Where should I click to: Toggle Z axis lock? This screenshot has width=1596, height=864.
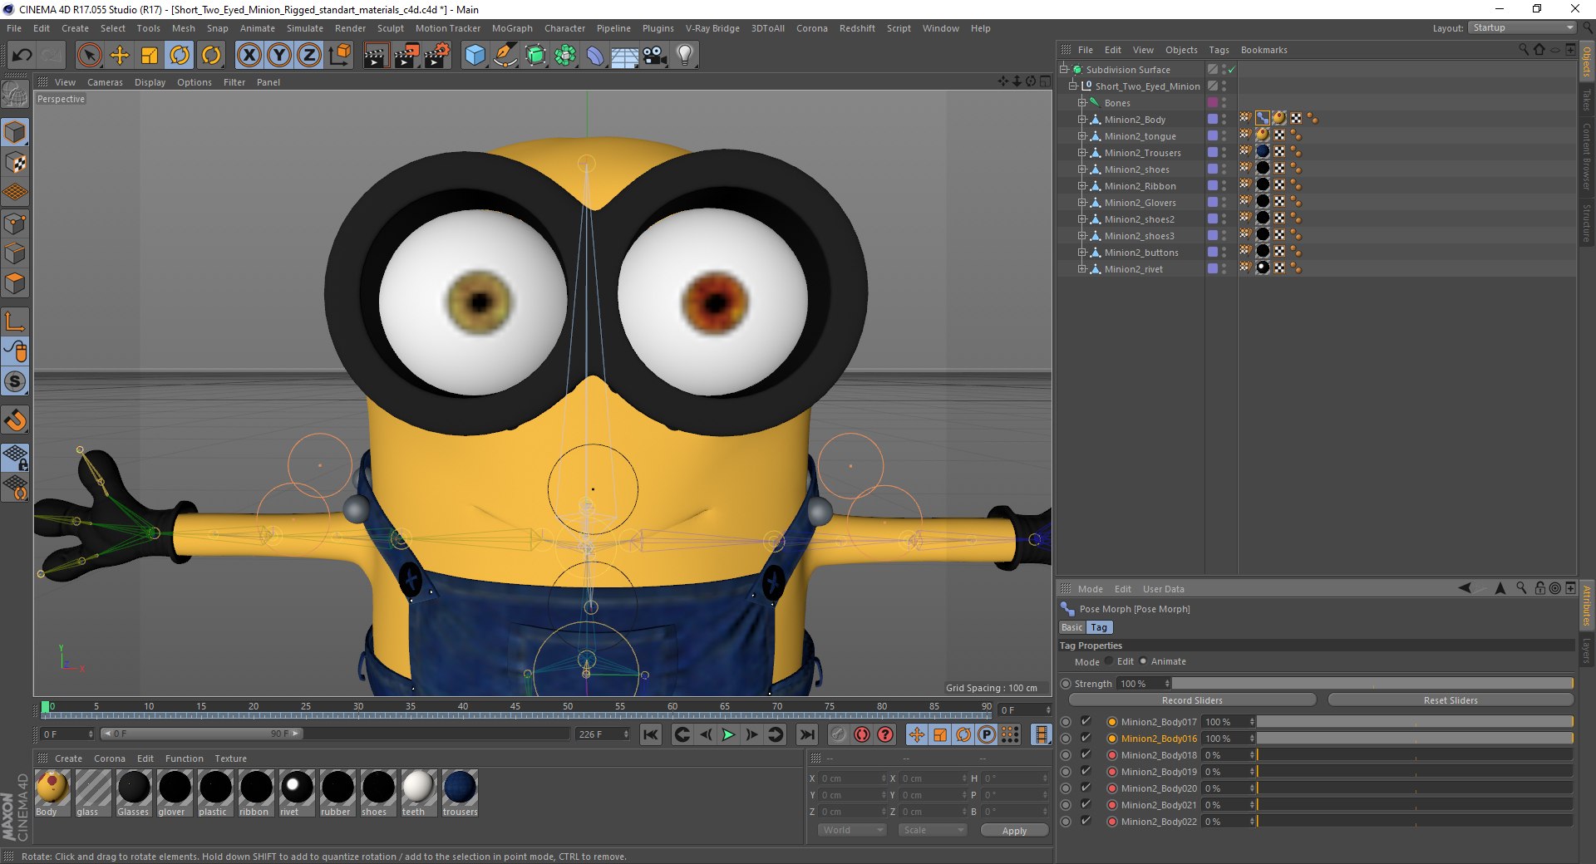(309, 56)
